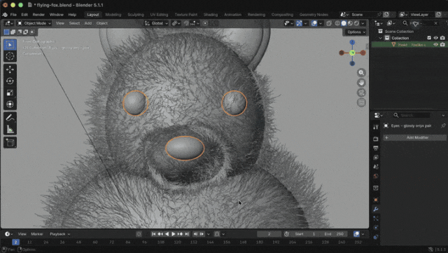Toggle viewport overlays button
This screenshot has height=253, width=448.
click(x=314, y=23)
